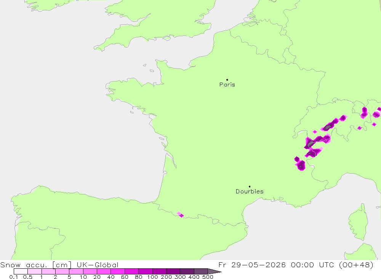
Task: Click the 20 legend tick value
Action: [x=97, y=277]
